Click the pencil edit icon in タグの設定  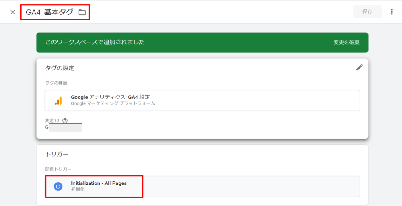360,67
